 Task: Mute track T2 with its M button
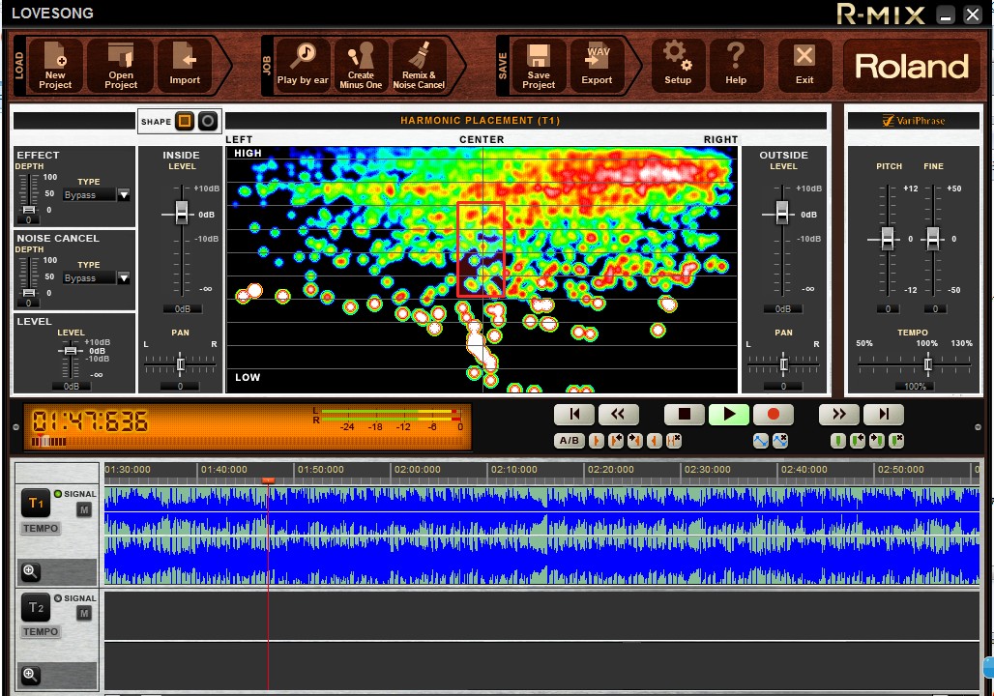click(x=84, y=613)
